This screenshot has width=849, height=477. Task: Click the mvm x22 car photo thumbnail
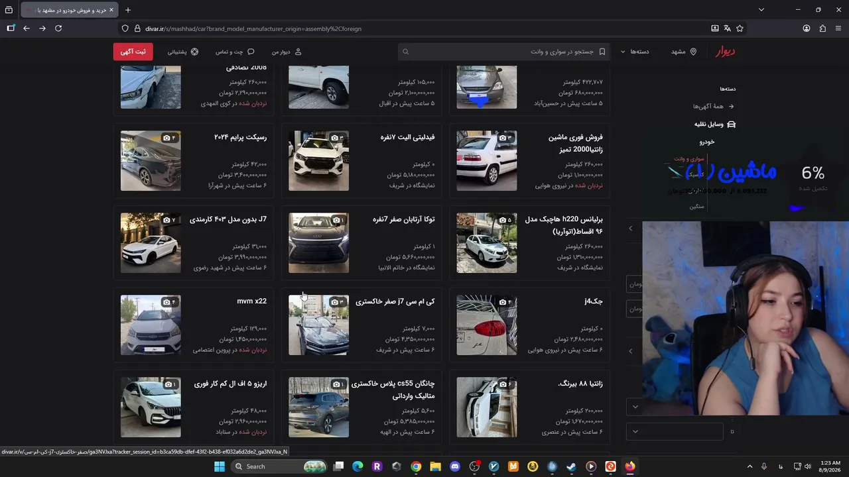click(x=151, y=325)
